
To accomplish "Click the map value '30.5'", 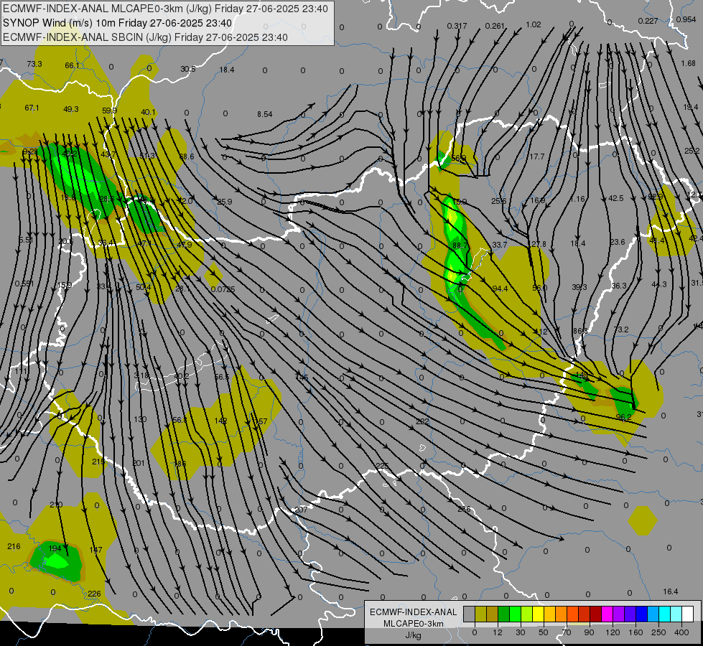I will (x=188, y=69).
